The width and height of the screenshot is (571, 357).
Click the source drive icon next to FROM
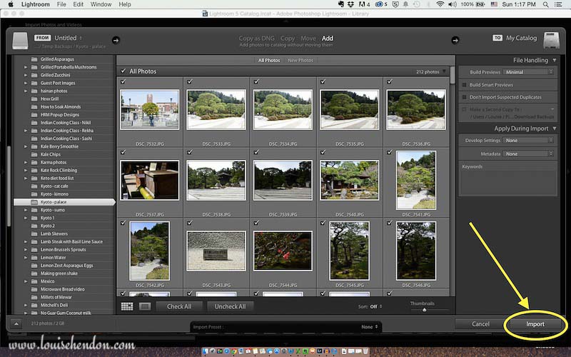[20, 41]
